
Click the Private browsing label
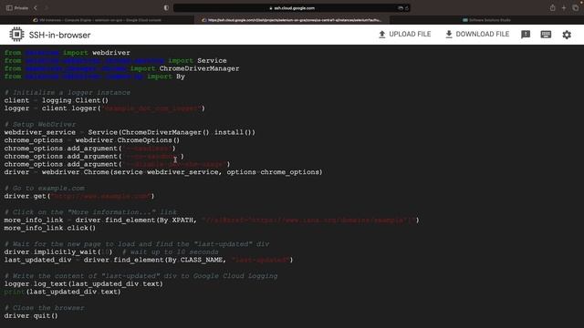click(x=21, y=8)
